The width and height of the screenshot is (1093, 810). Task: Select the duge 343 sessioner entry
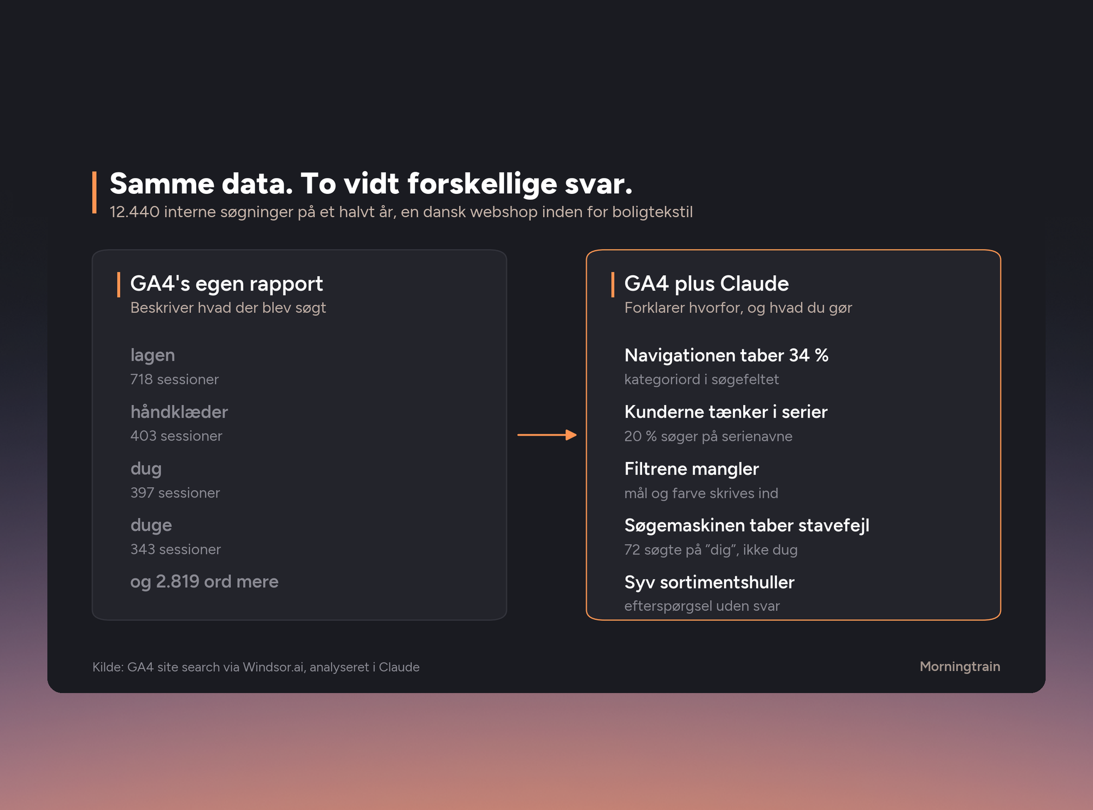[x=175, y=537]
